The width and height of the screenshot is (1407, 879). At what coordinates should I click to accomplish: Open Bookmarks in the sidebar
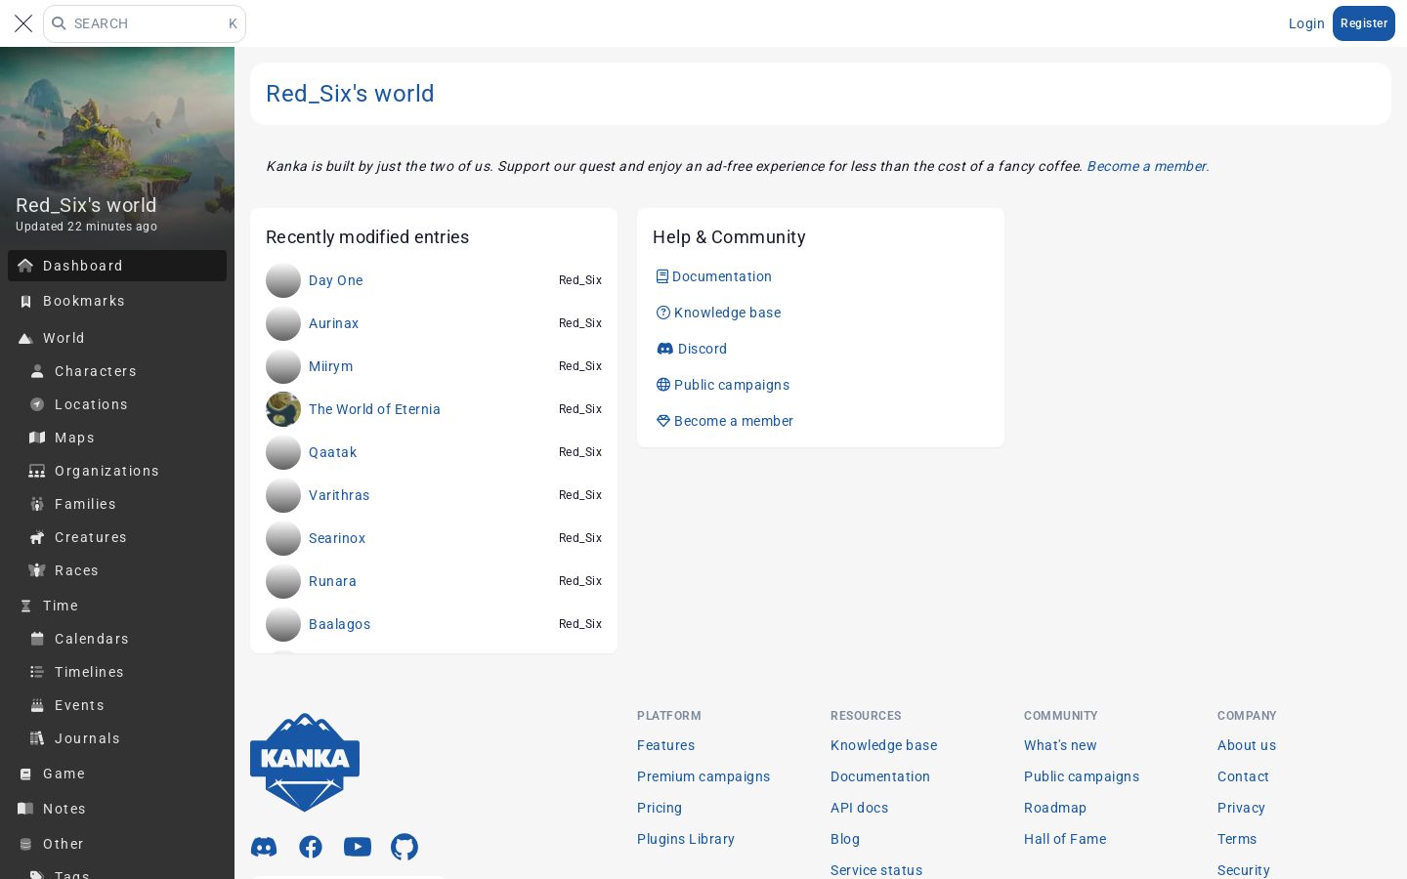pyautogui.click(x=117, y=301)
